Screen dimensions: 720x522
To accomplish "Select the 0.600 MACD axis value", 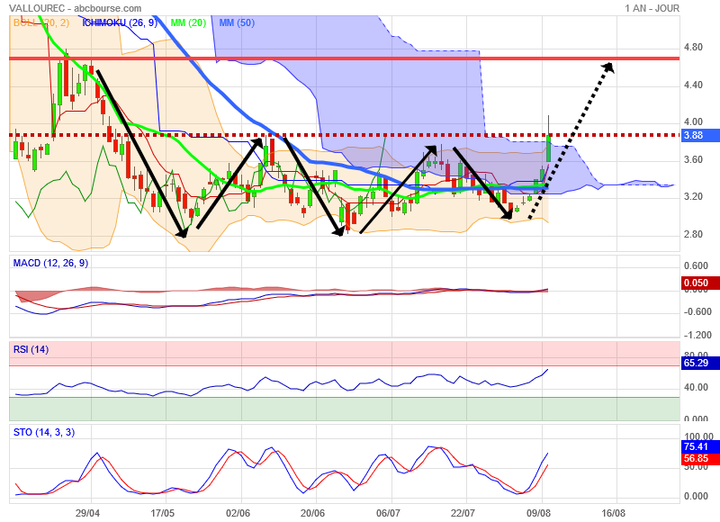I will (x=696, y=265).
